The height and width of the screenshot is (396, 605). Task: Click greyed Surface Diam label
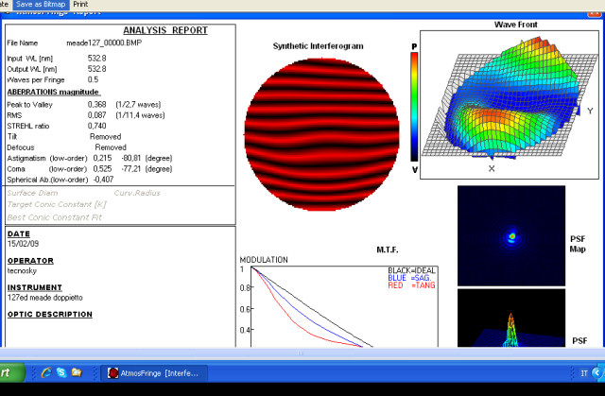click(x=32, y=193)
